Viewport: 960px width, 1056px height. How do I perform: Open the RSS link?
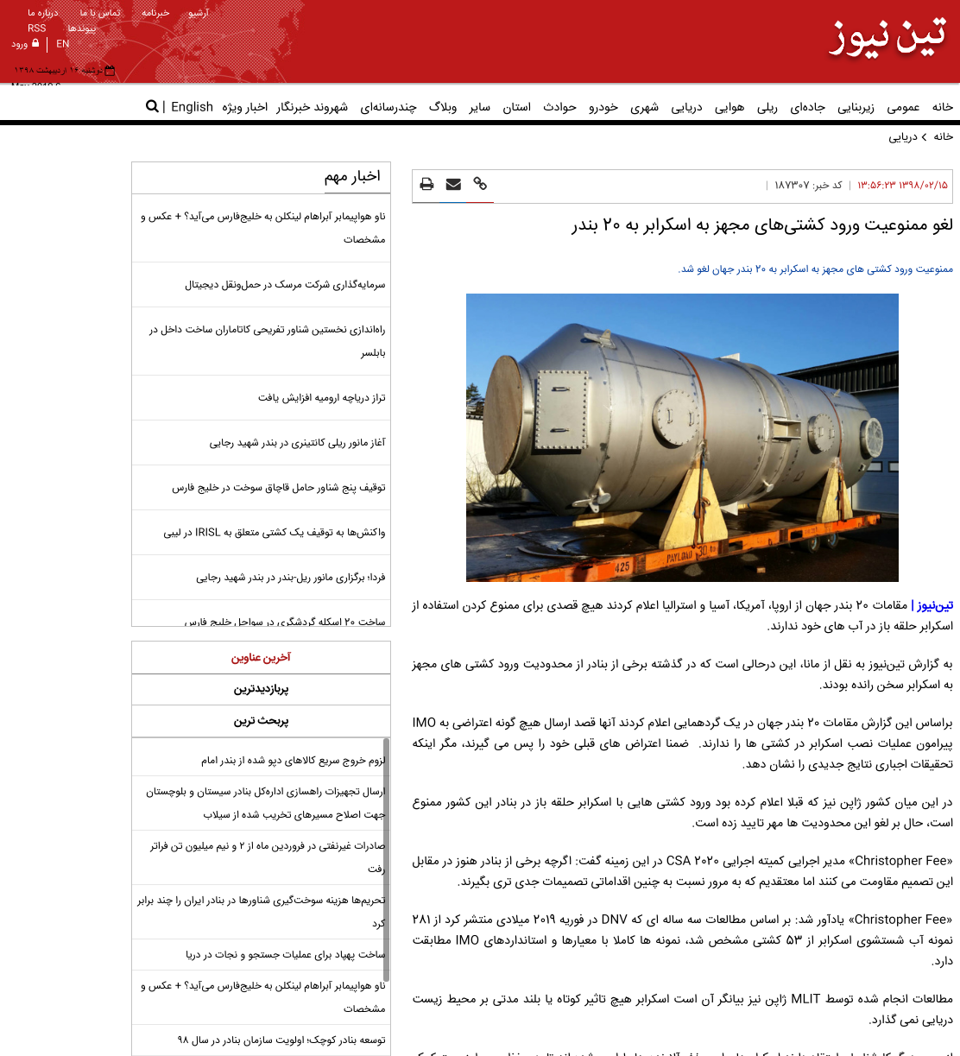[x=36, y=28]
